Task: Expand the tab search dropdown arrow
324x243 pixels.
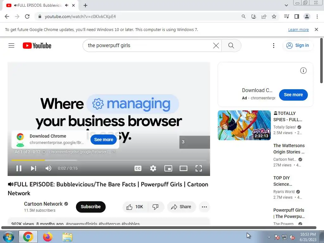Action: 286,5
